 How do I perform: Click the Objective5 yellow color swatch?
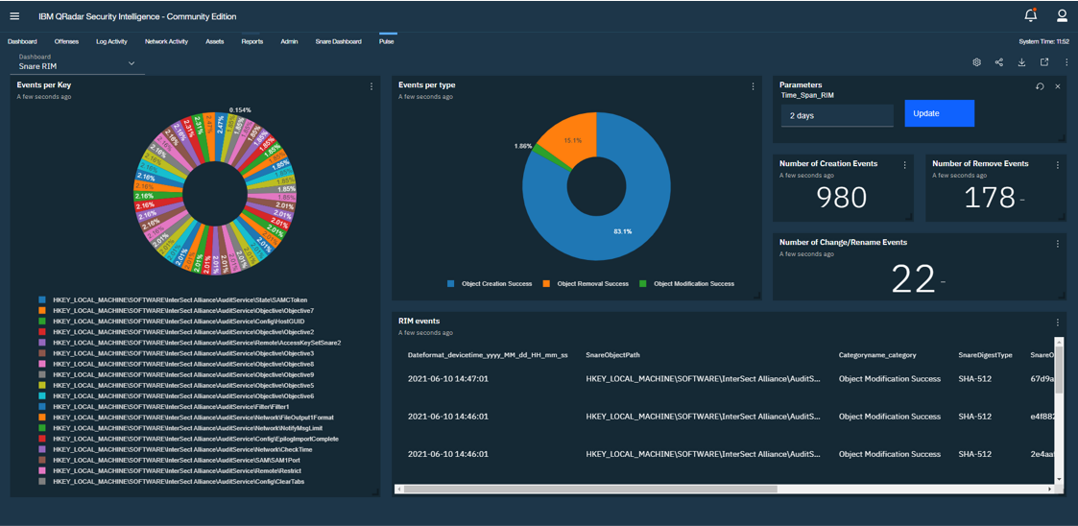[x=42, y=385]
